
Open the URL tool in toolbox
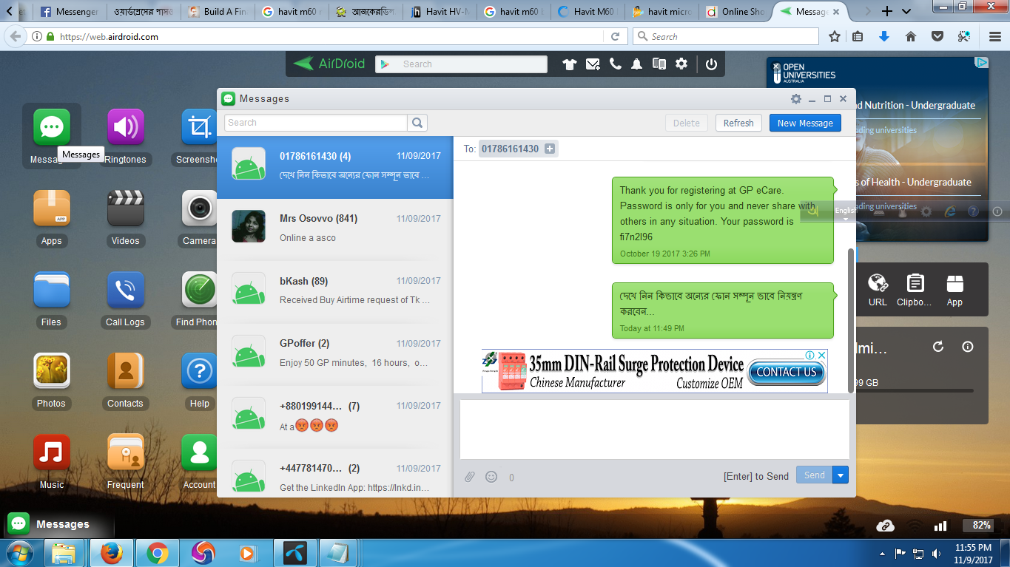click(x=878, y=289)
